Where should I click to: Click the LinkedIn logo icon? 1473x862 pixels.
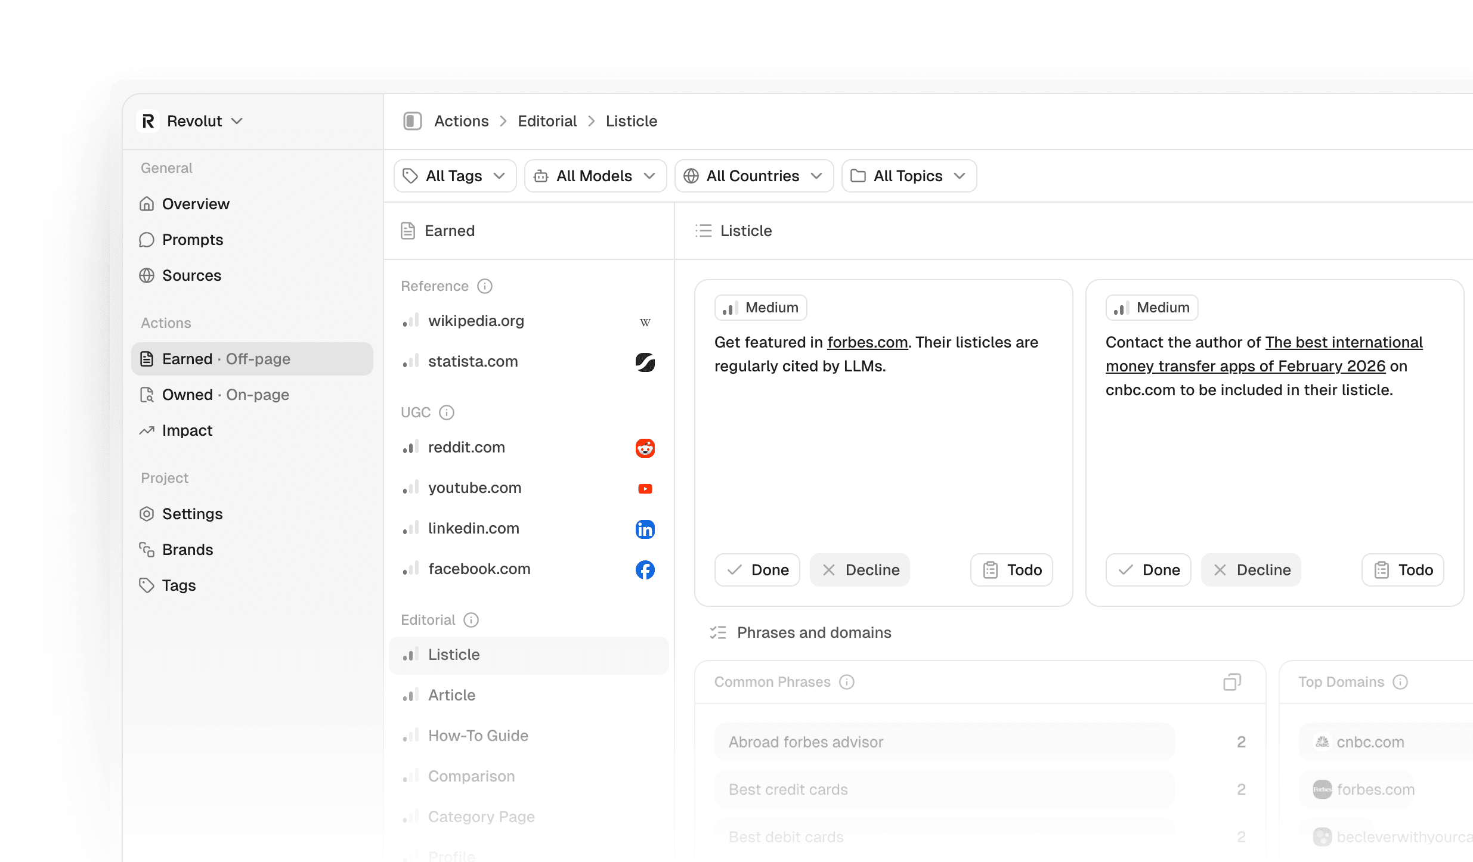[x=645, y=529]
